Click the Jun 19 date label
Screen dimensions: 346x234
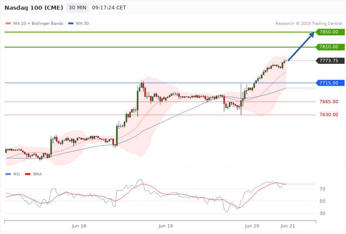pyautogui.click(x=166, y=226)
